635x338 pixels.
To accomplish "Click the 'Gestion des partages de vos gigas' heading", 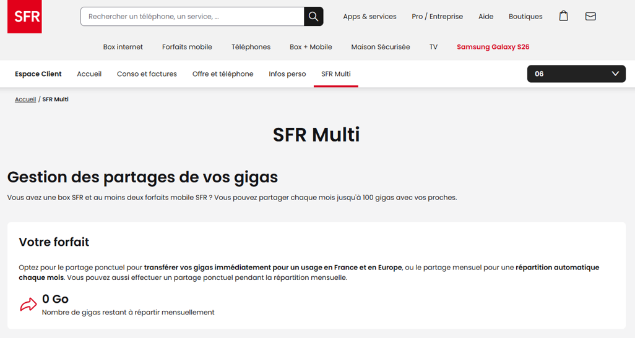I will point(142,177).
